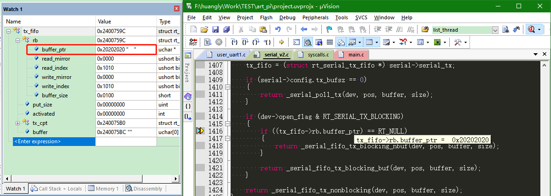Close the Watch 1 panel
This screenshot has width=551, height=196.
click(x=176, y=9)
